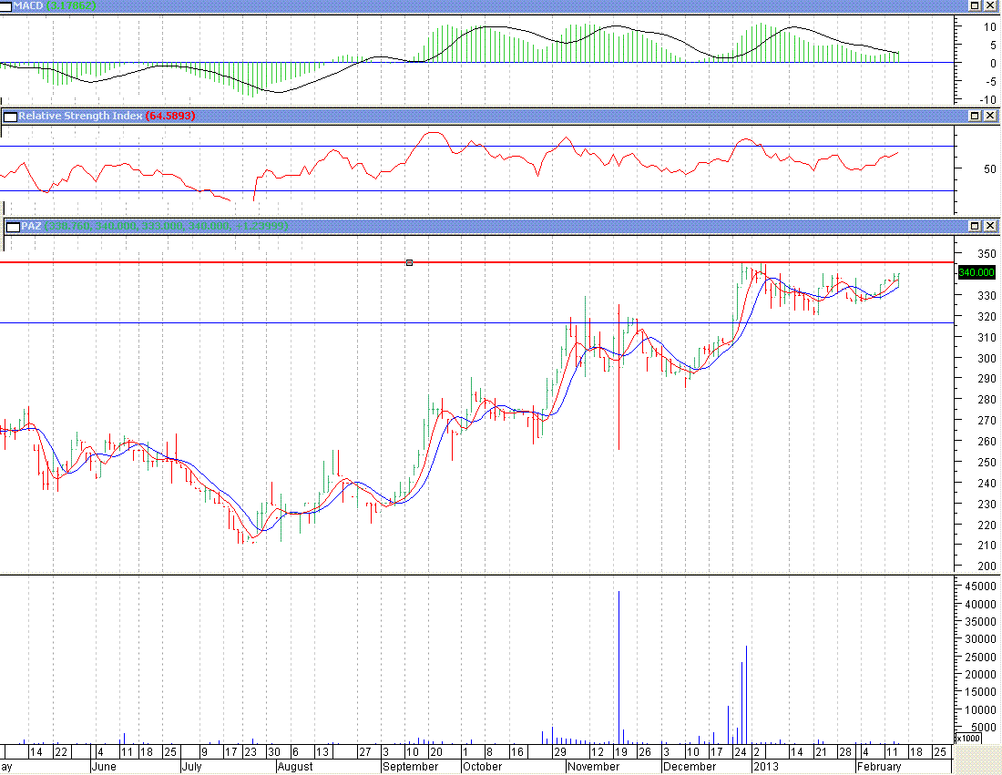This screenshot has width=1002, height=775.
Task: Click the June month label on date axis
Action: tap(104, 767)
